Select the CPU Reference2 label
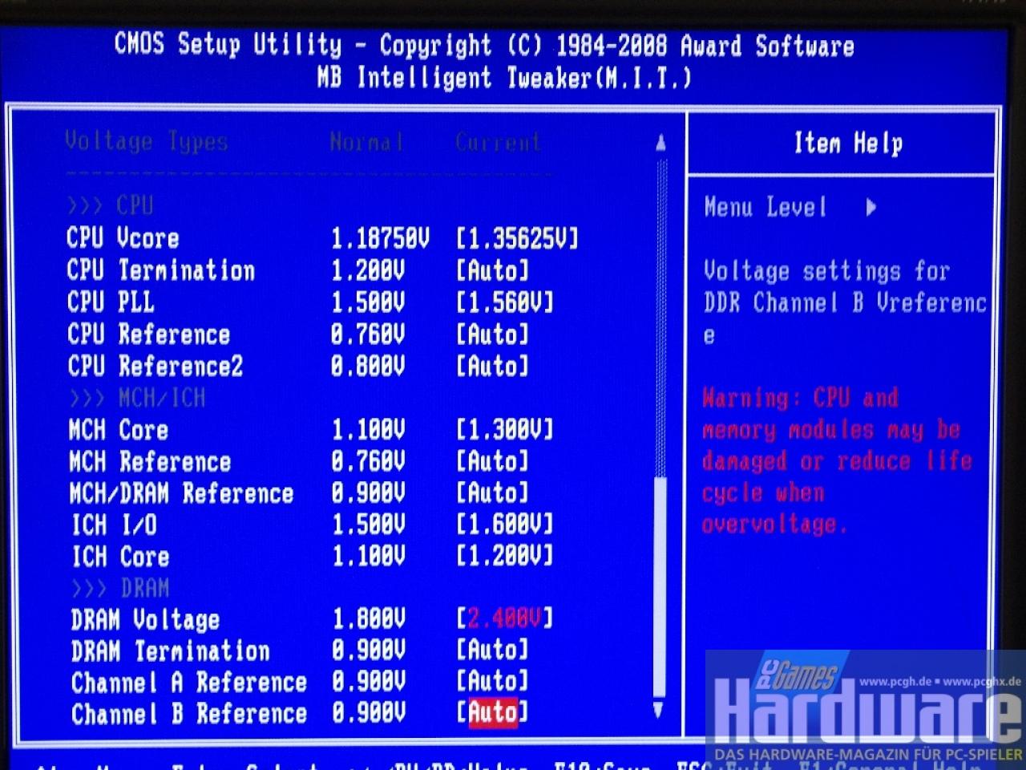This screenshot has width=1026, height=770. click(x=155, y=366)
